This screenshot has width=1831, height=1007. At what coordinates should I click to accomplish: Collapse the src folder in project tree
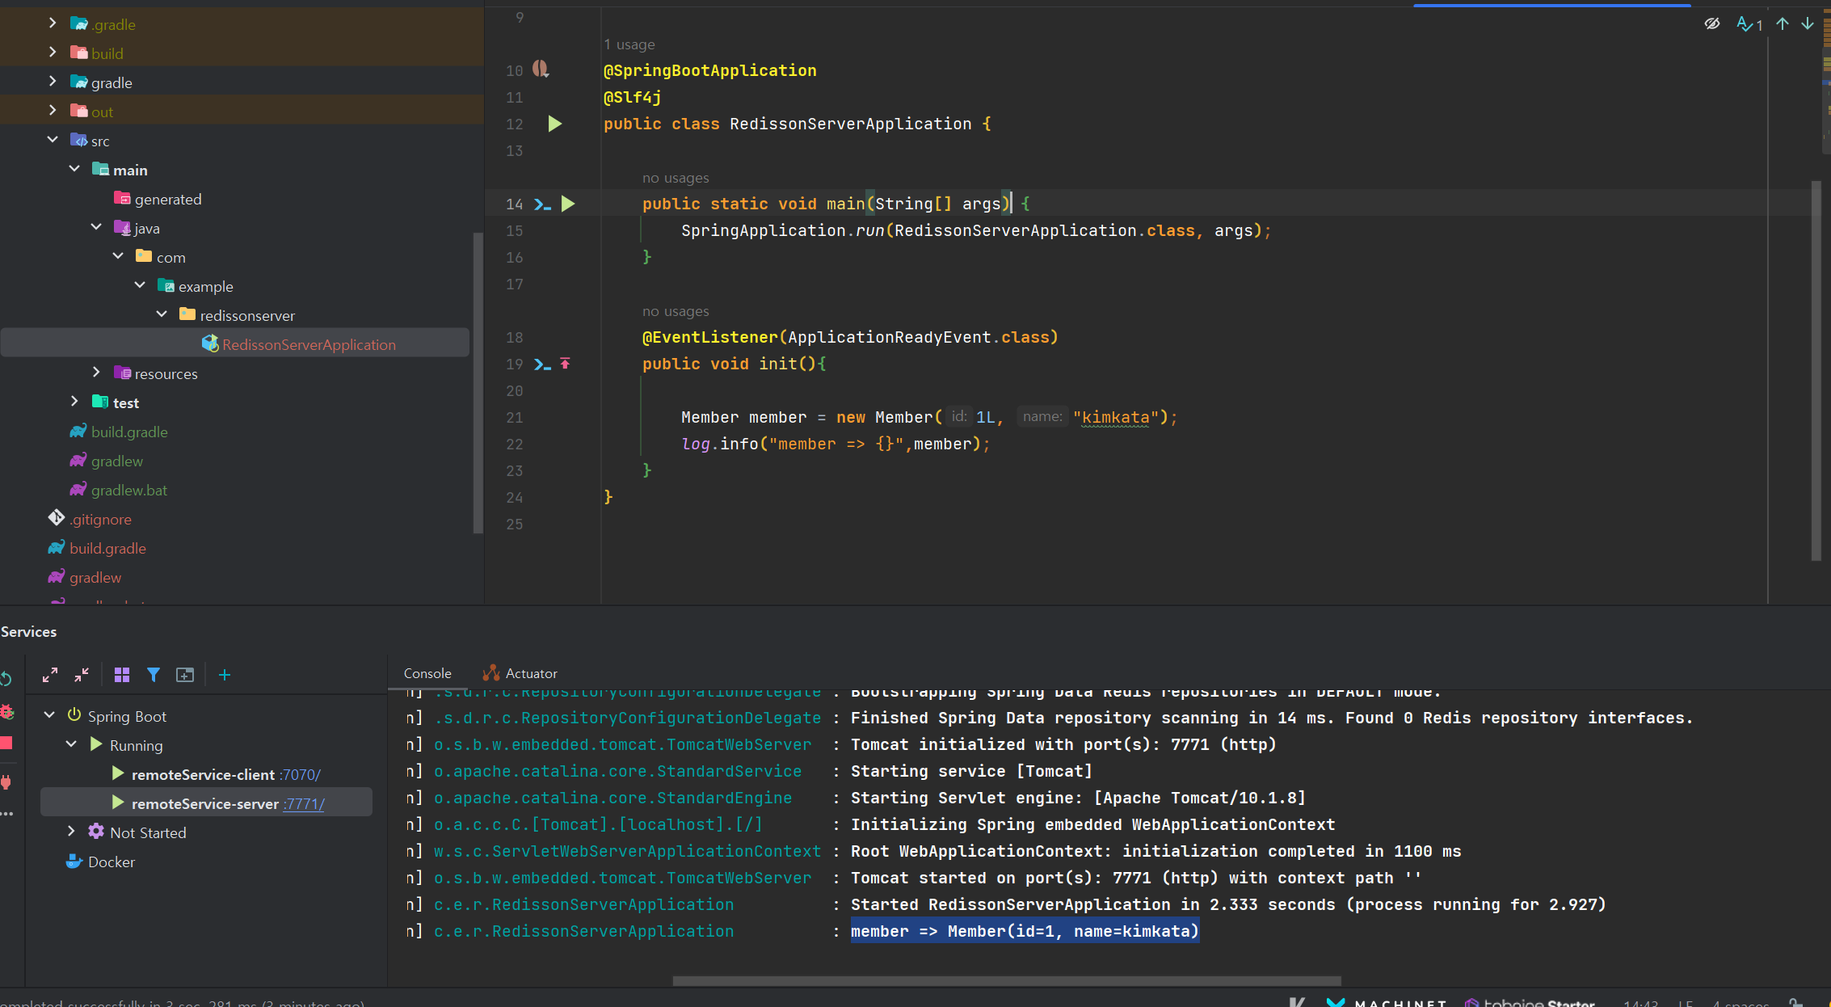[x=53, y=140]
